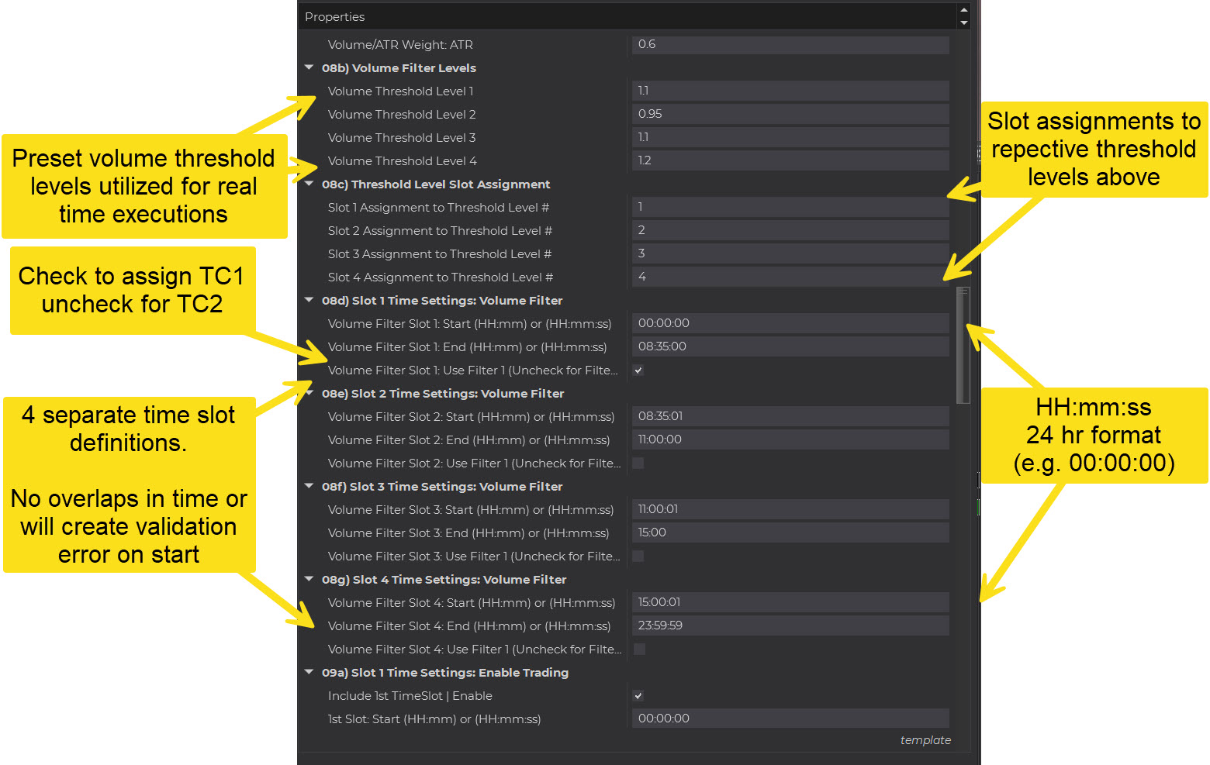Collapse 08d Slot 1 Time Settings section
The height and width of the screenshot is (765, 1210).
(309, 301)
